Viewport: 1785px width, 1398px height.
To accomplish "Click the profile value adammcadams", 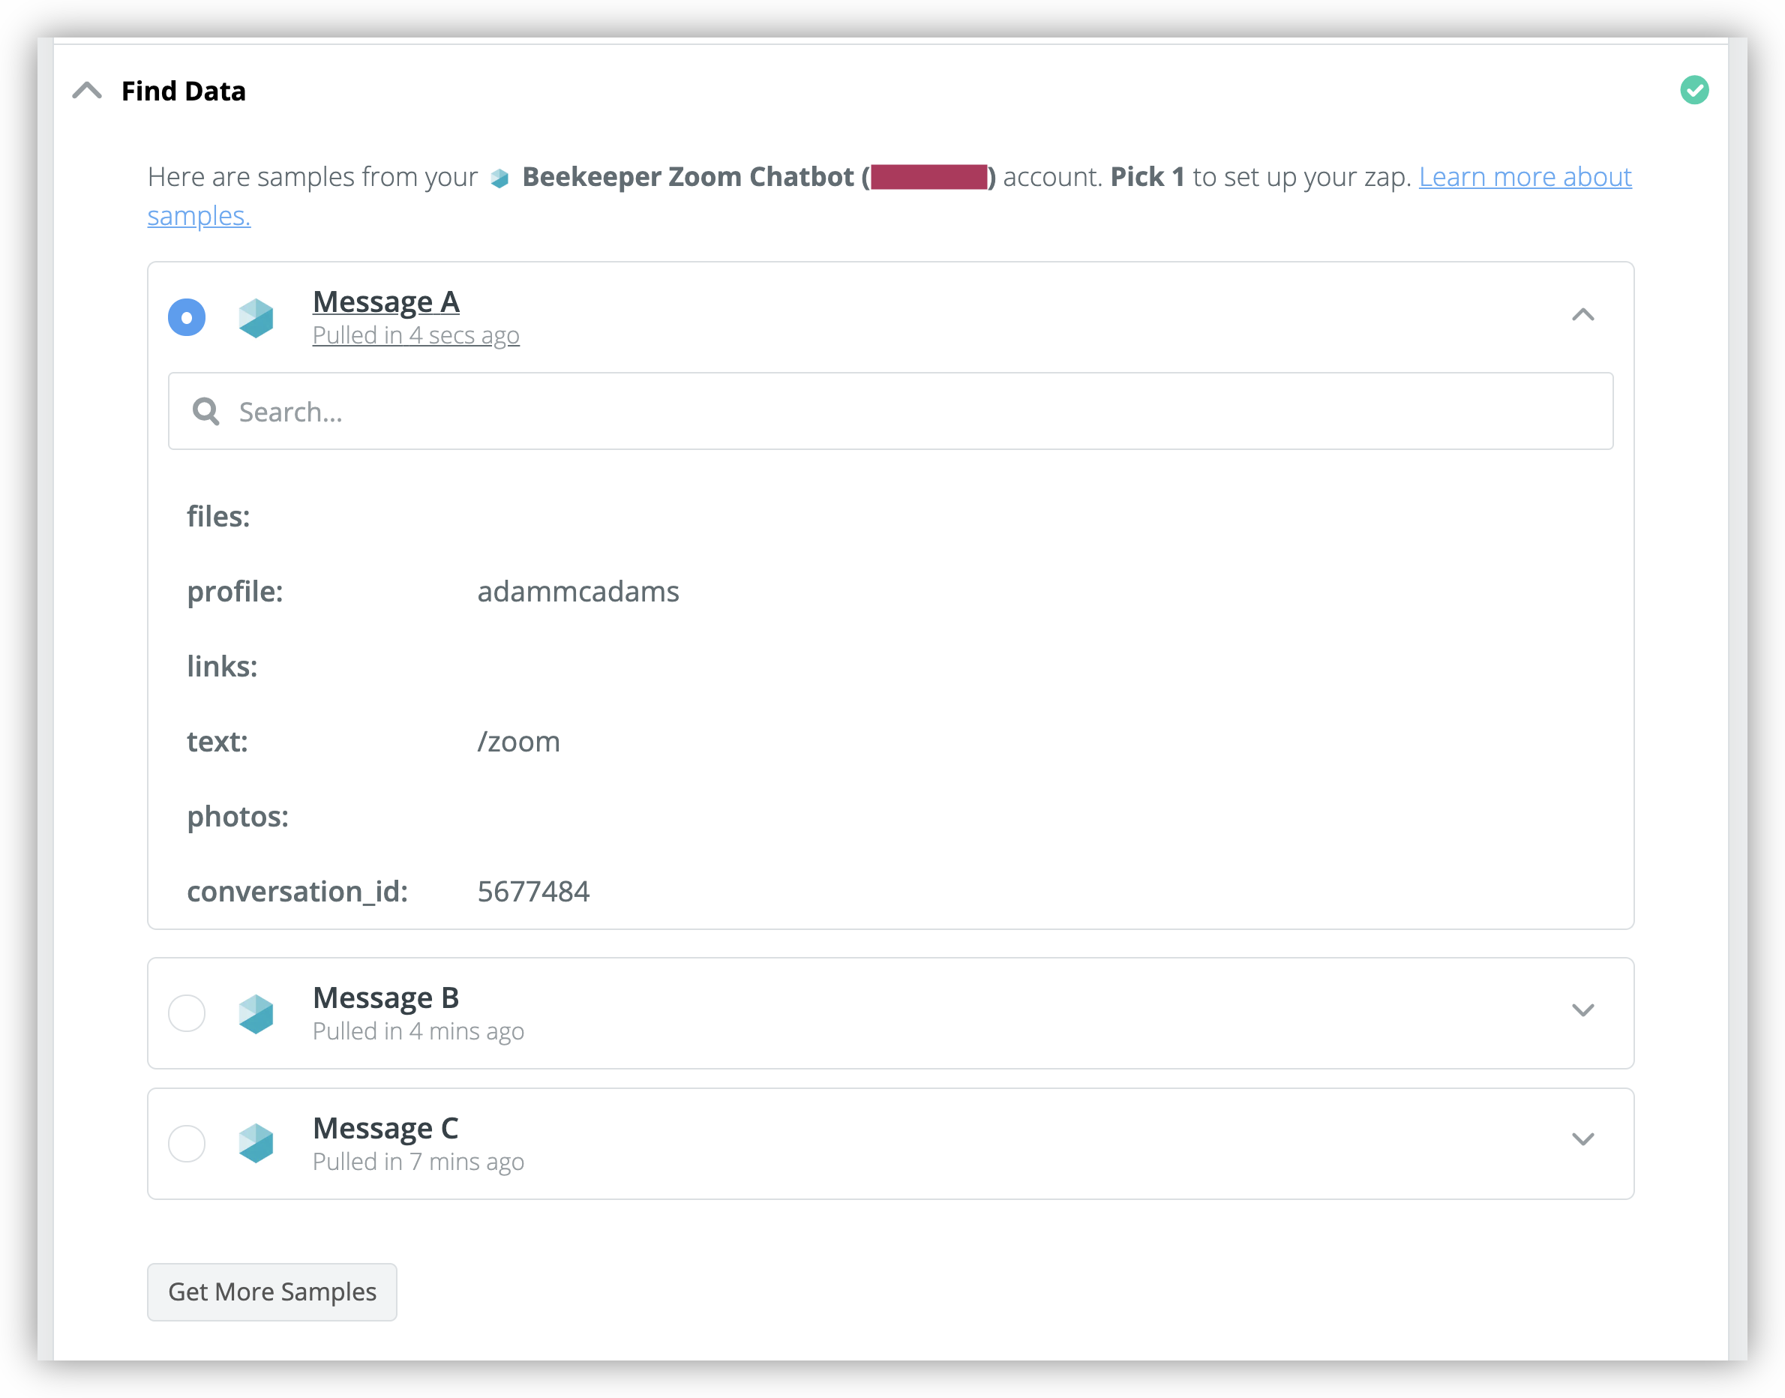I will [577, 591].
